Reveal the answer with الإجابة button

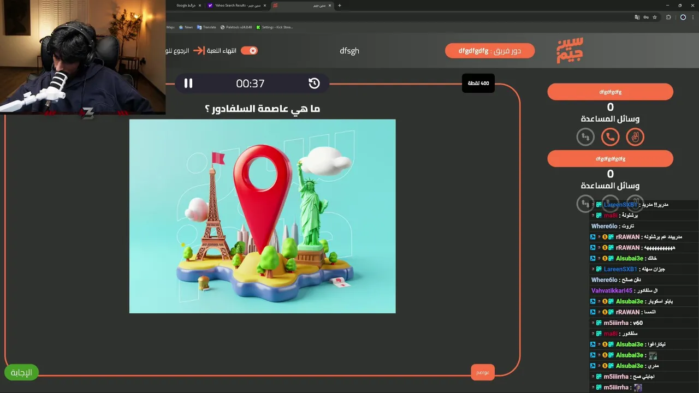(x=22, y=372)
